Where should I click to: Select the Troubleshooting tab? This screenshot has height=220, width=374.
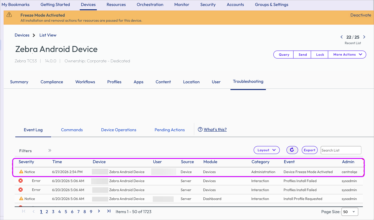pos(248,81)
